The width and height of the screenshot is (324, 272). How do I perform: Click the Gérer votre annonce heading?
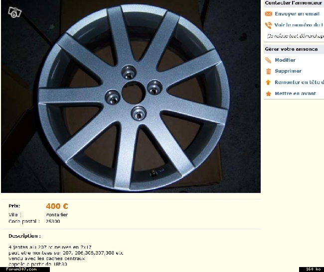(291, 49)
